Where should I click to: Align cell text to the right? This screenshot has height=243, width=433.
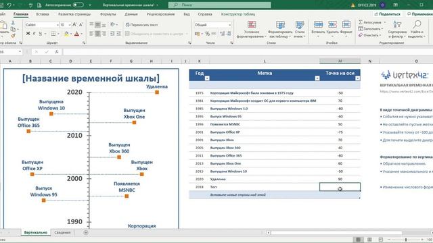[104, 34]
